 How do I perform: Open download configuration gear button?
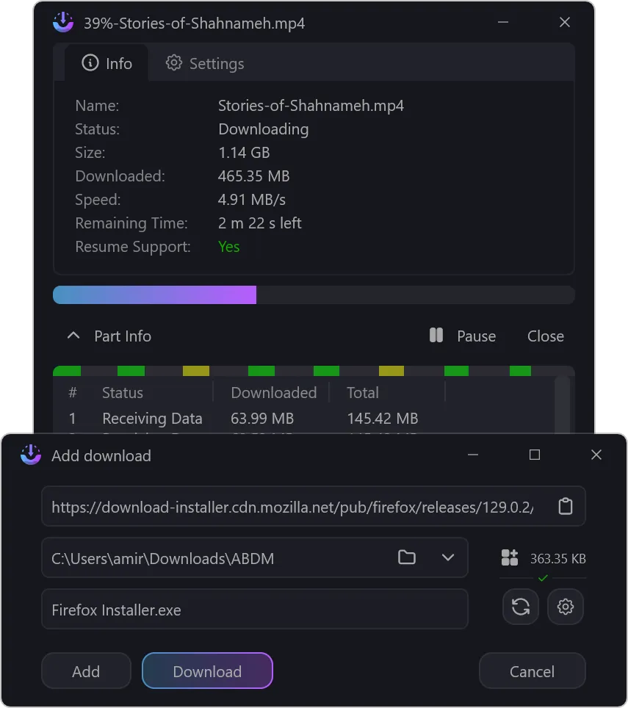(565, 607)
